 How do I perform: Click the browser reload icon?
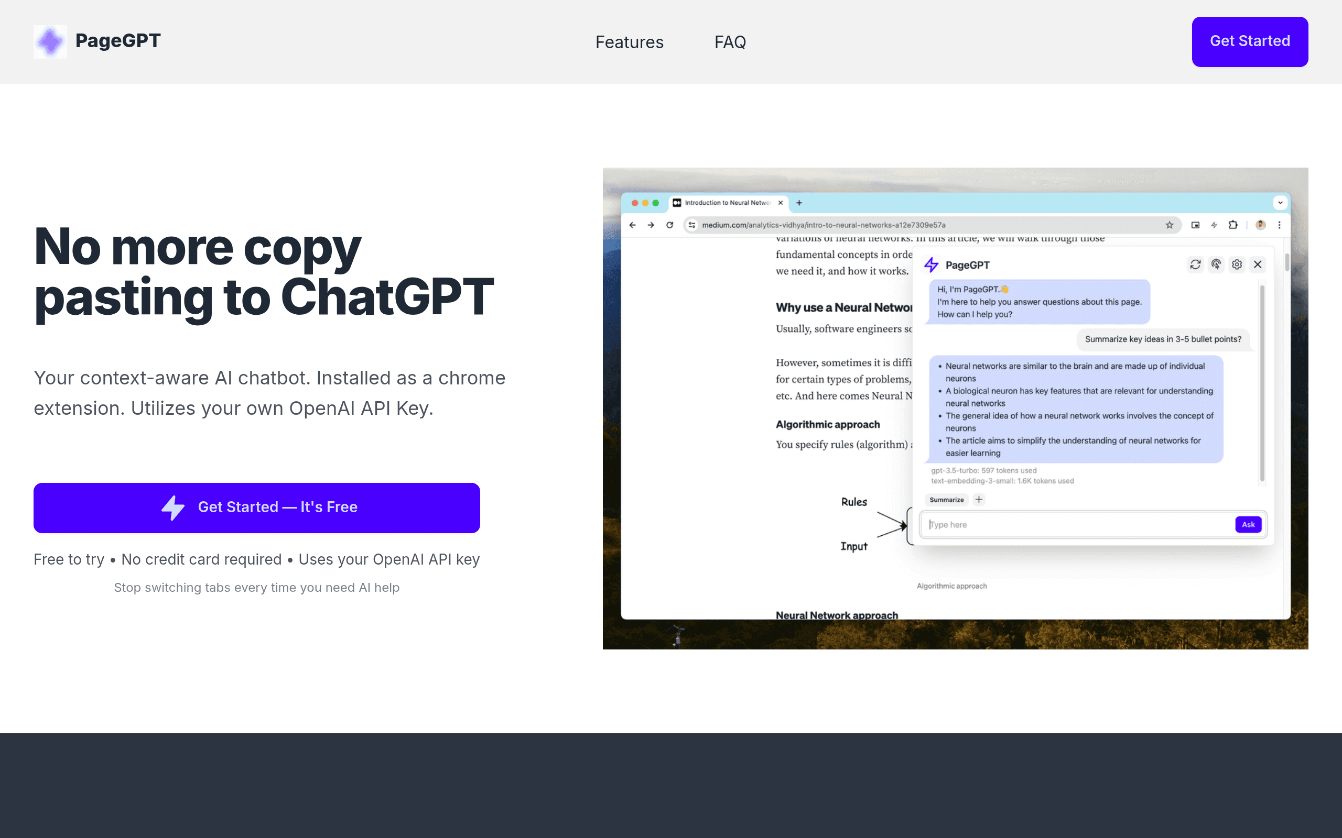pyautogui.click(x=670, y=225)
